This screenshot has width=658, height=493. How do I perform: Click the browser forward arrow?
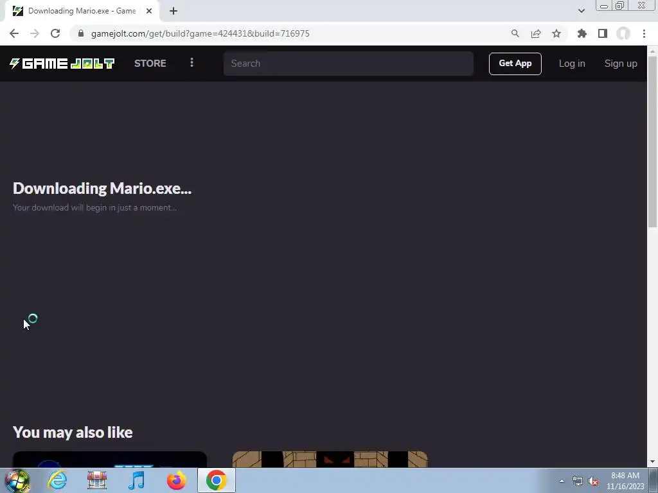click(x=35, y=33)
